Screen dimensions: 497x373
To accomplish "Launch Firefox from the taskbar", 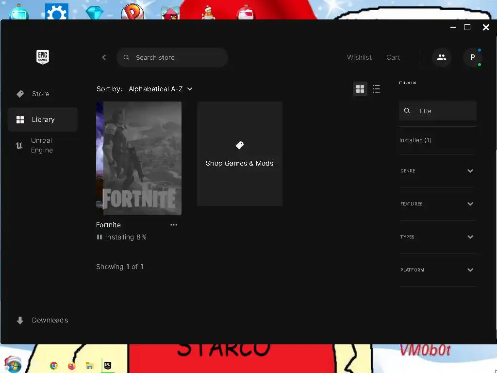I will pos(72,366).
